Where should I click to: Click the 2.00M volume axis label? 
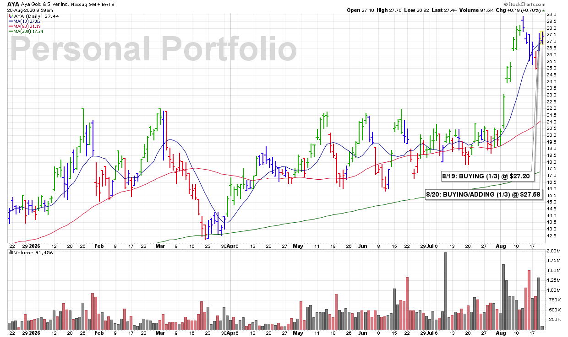pyautogui.click(x=554, y=251)
